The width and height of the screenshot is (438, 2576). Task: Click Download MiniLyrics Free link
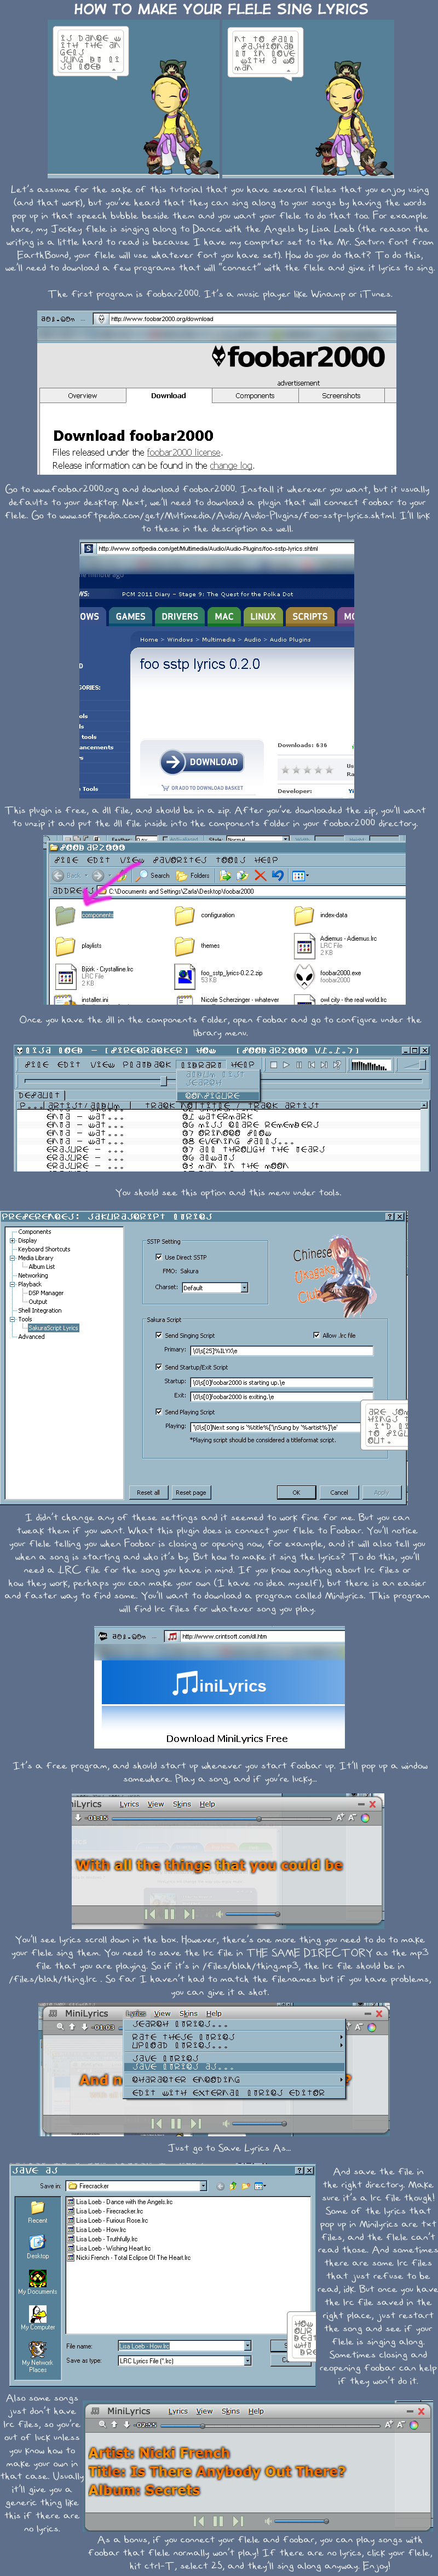point(227,1738)
